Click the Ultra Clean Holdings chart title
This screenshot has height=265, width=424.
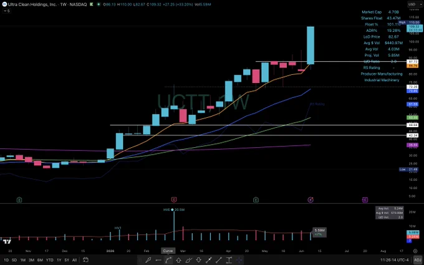47,4
